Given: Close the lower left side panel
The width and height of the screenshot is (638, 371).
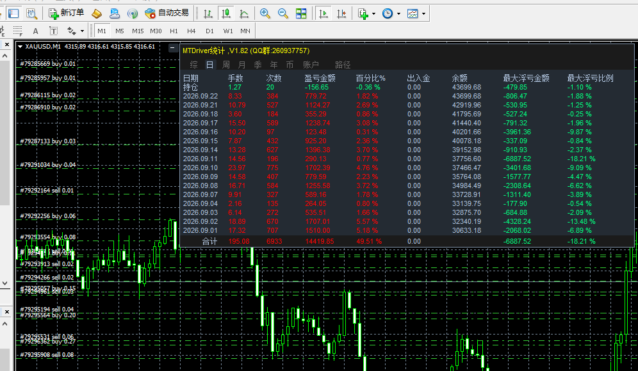Looking at the screenshot, I should (7, 312).
